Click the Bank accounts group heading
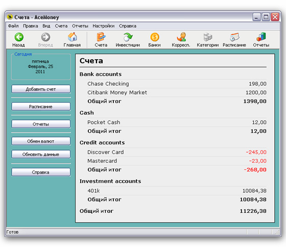286x247 pixels. pos(101,74)
